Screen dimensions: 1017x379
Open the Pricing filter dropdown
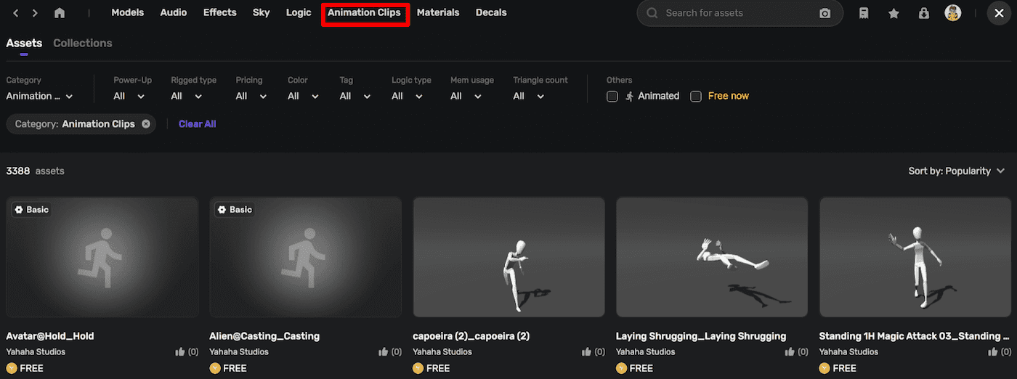pos(251,97)
